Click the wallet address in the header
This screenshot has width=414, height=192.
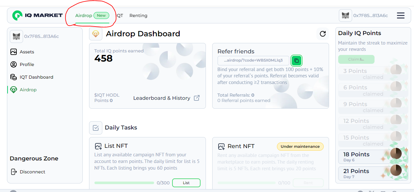(370, 15)
